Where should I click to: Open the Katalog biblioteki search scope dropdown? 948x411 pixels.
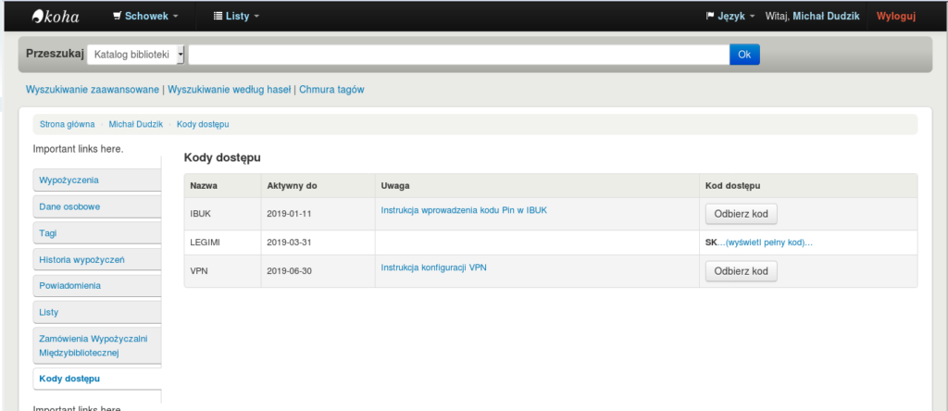coord(136,55)
